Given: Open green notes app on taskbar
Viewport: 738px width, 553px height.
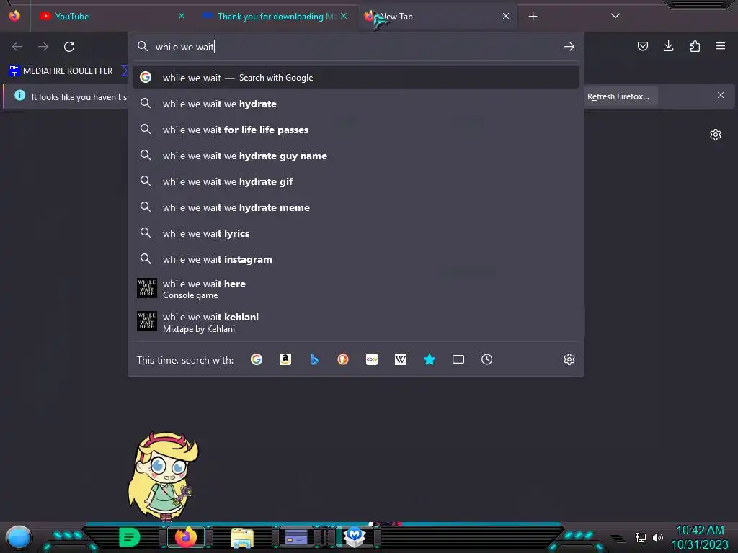Looking at the screenshot, I should pos(130,537).
